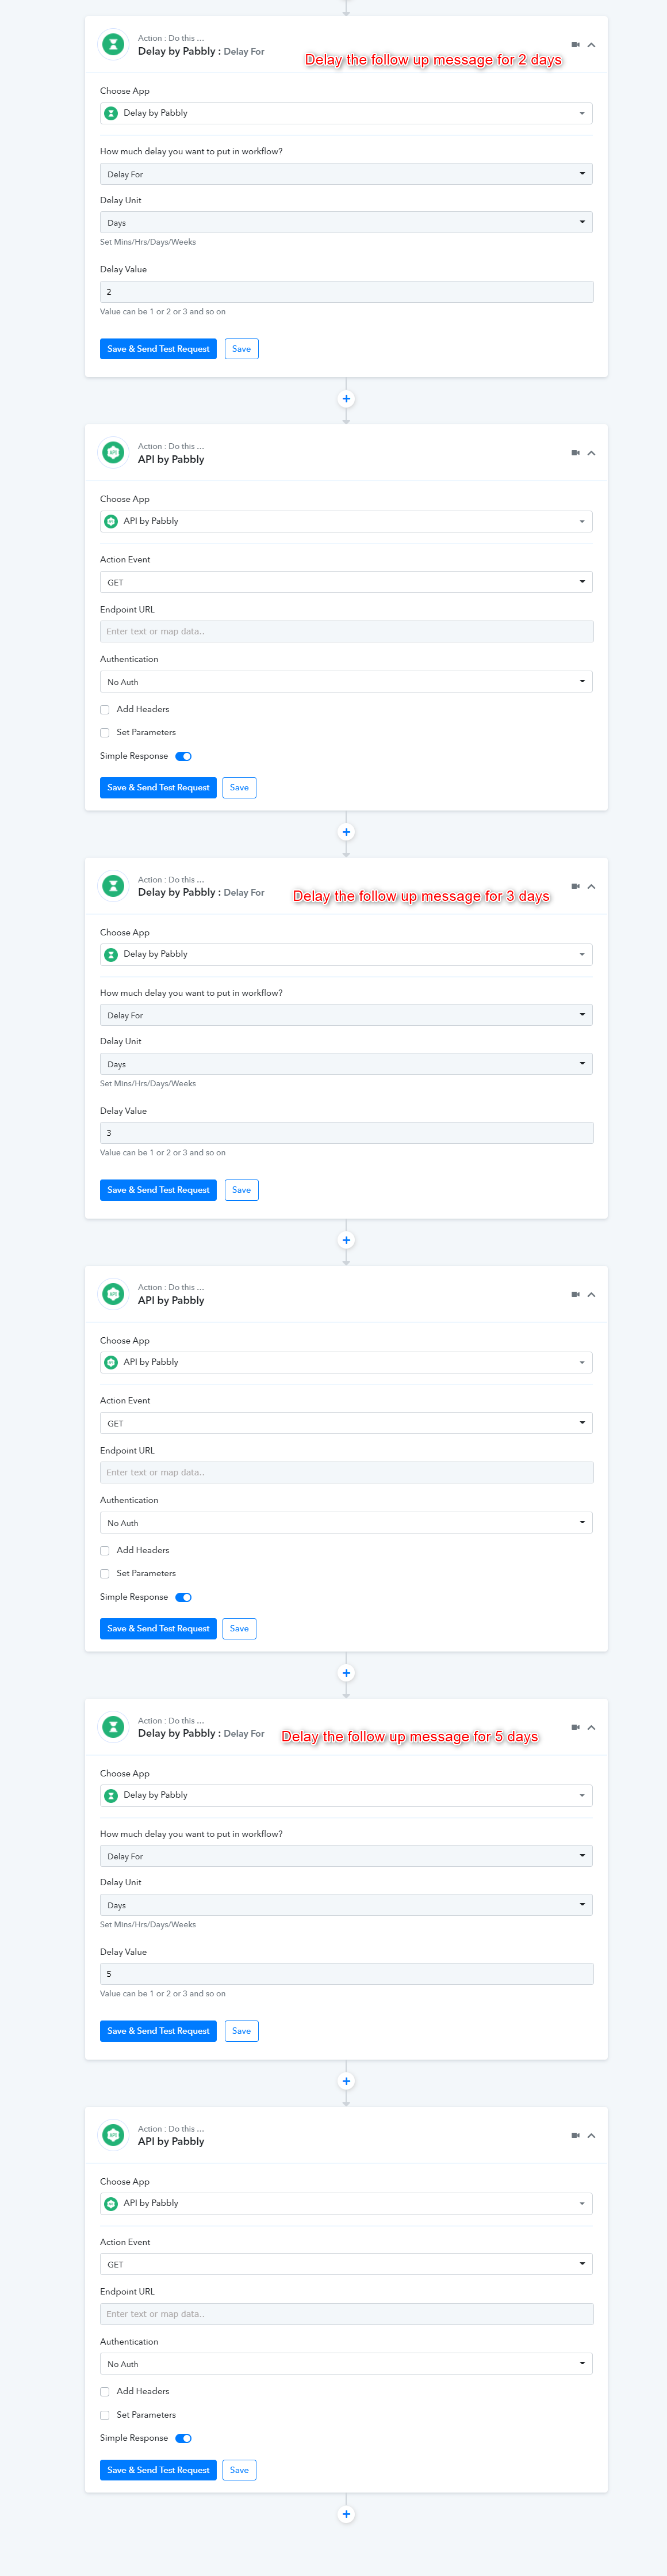The height and width of the screenshot is (2576, 667).
Task: Open No Auth dropdown in API step after 5-day delay
Action: [347, 2364]
